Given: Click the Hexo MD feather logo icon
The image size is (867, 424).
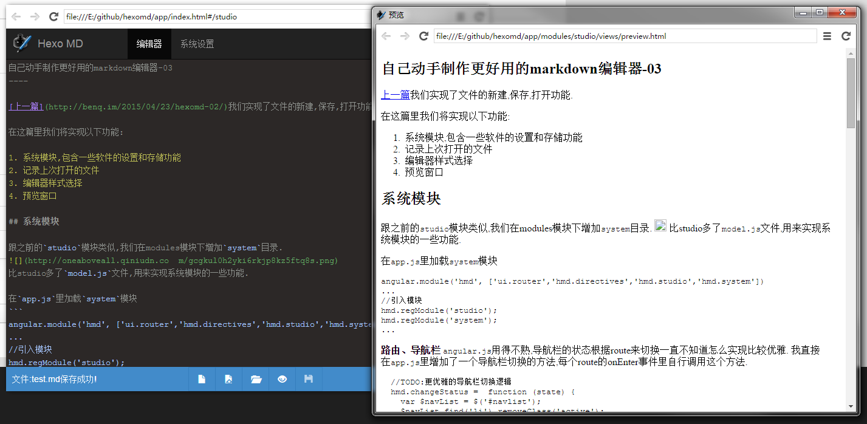Looking at the screenshot, I should coord(21,43).
